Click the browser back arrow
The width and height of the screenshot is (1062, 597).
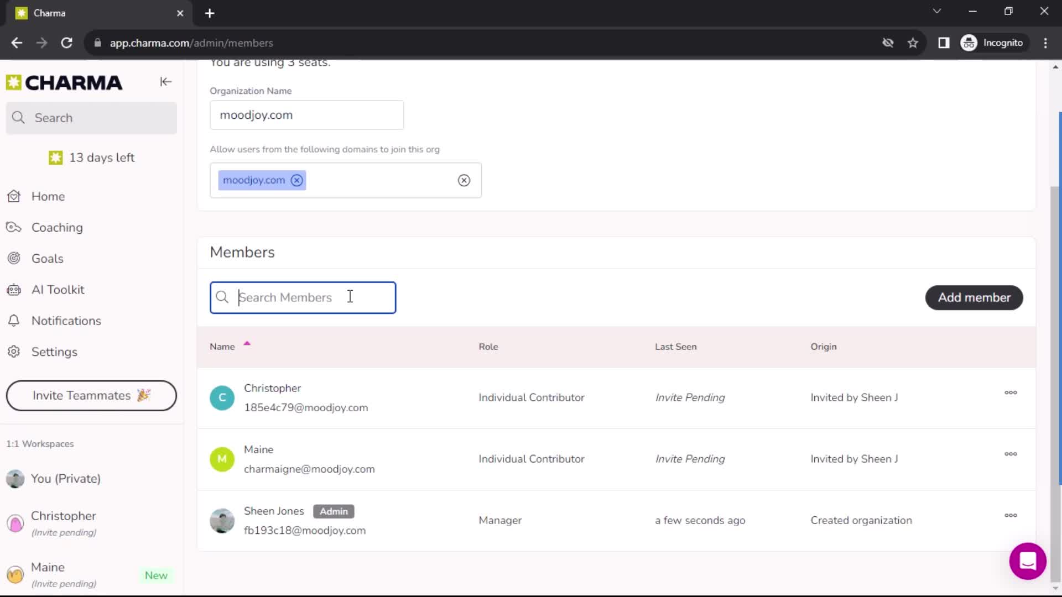17,43
